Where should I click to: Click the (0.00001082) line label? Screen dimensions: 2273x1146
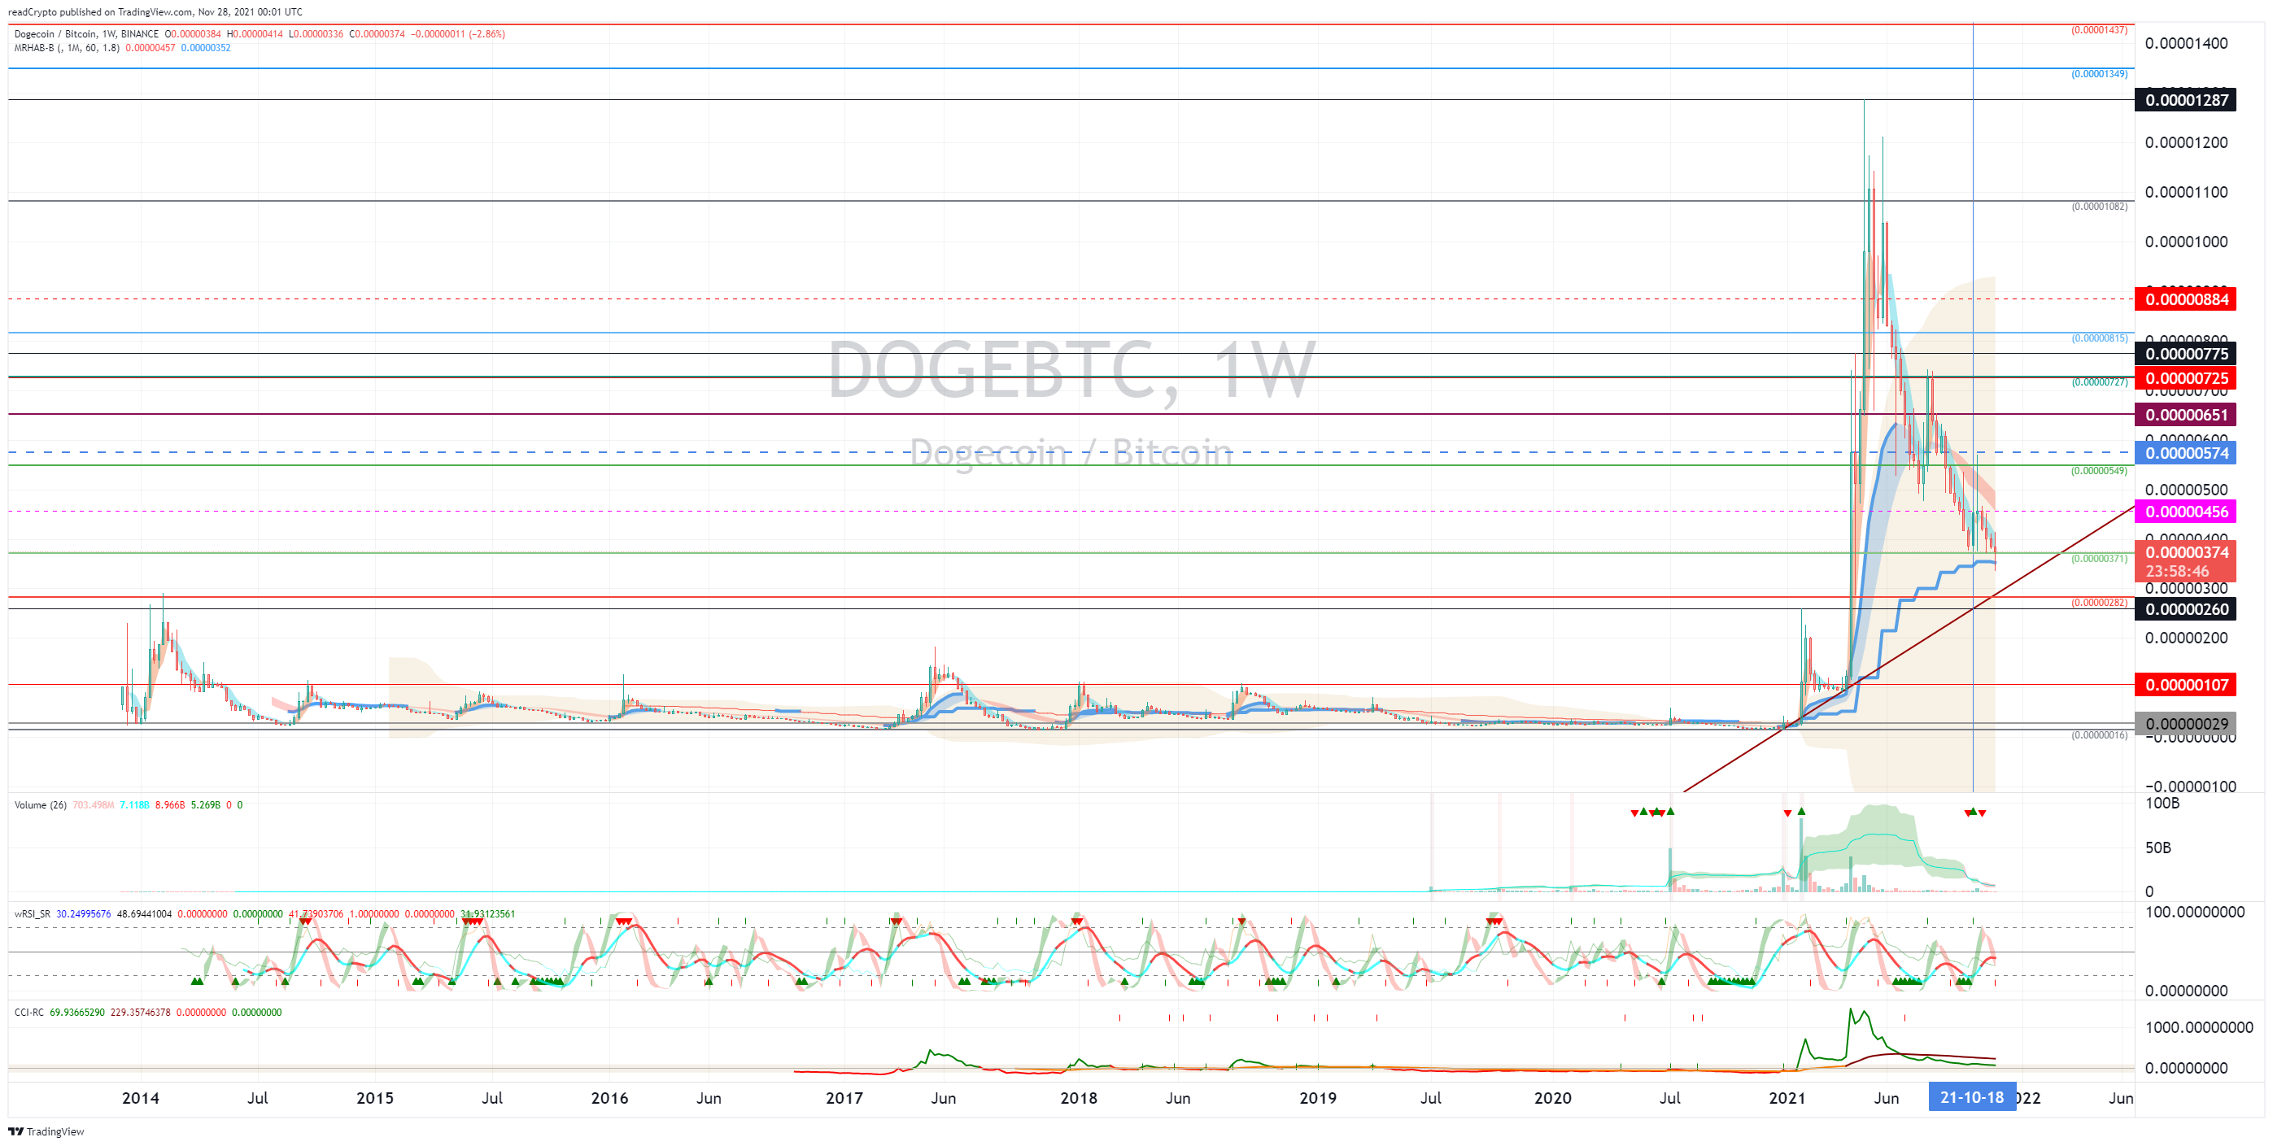point(2099,207)
